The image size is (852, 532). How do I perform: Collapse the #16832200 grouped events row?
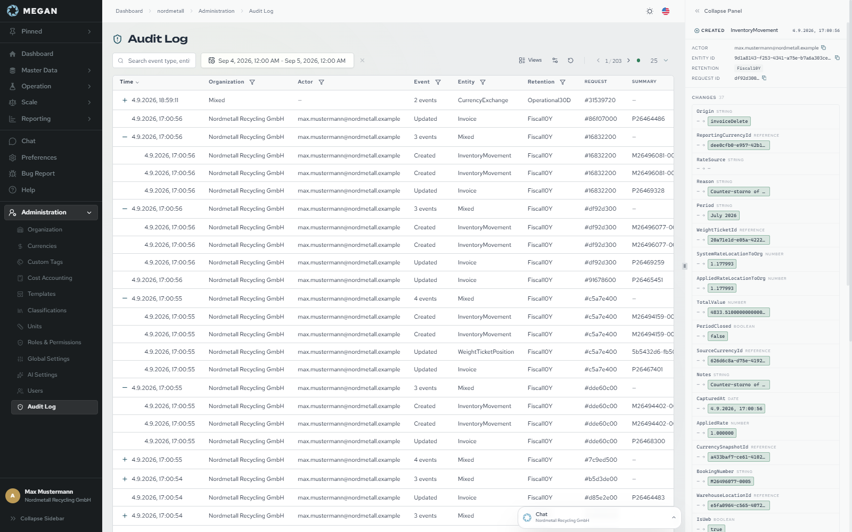[125, 137]
